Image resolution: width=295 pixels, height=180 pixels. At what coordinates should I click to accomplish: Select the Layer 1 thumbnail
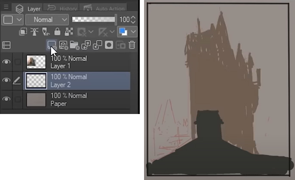pyautogui.click(x=36, y=62)
